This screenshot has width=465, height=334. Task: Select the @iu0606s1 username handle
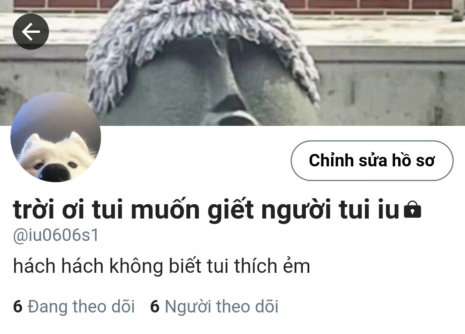point(56,236)
